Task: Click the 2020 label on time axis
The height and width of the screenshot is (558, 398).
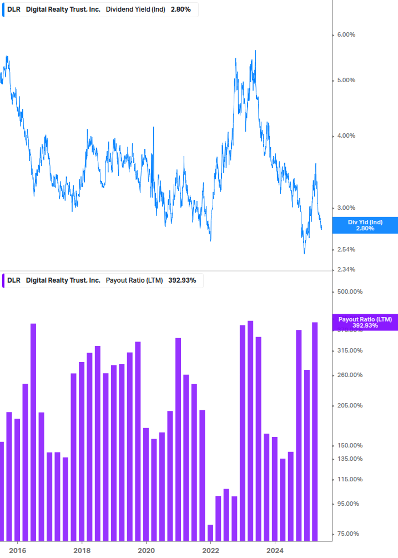Action: [x=146, y=551]
